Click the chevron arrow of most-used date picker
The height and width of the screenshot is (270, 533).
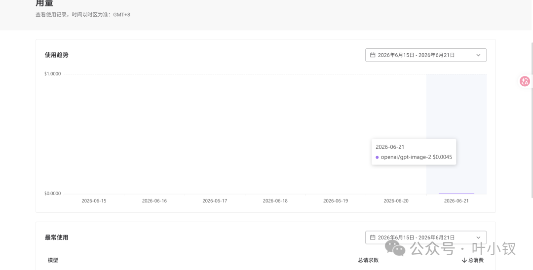point(478,237)
